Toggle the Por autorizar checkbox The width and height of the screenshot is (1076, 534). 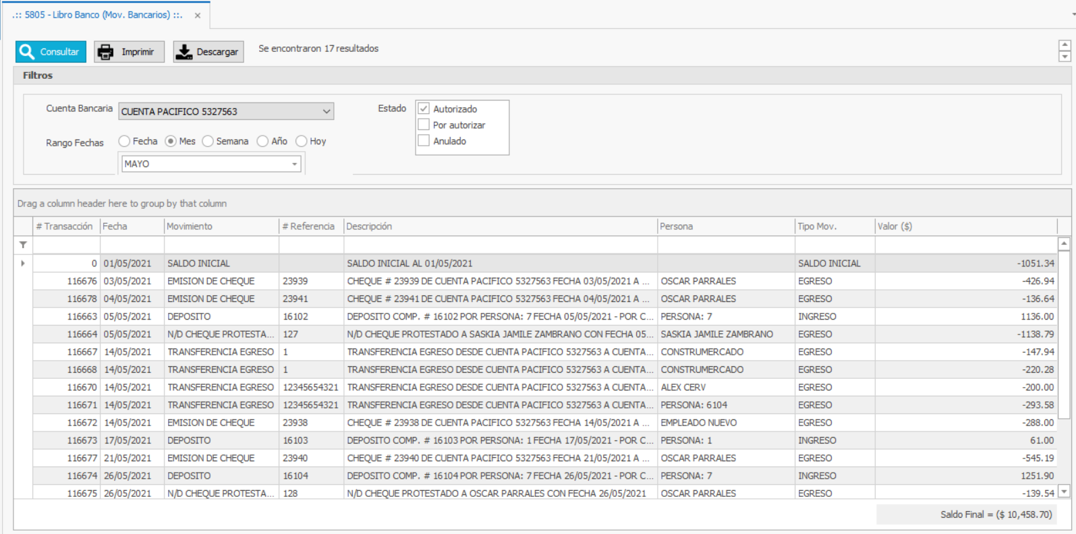[x=424, y=125]
